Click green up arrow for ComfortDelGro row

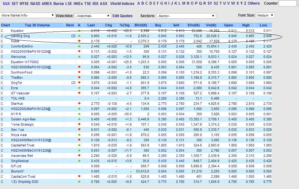[79, 46]
